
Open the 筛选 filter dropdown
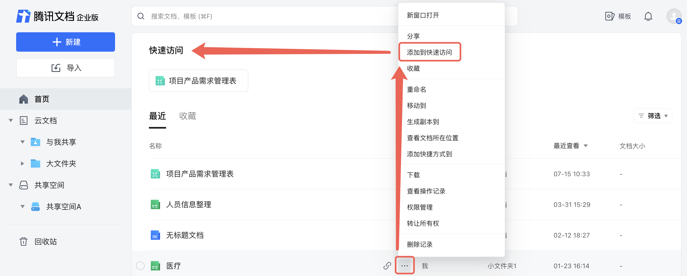pos(653,116)
